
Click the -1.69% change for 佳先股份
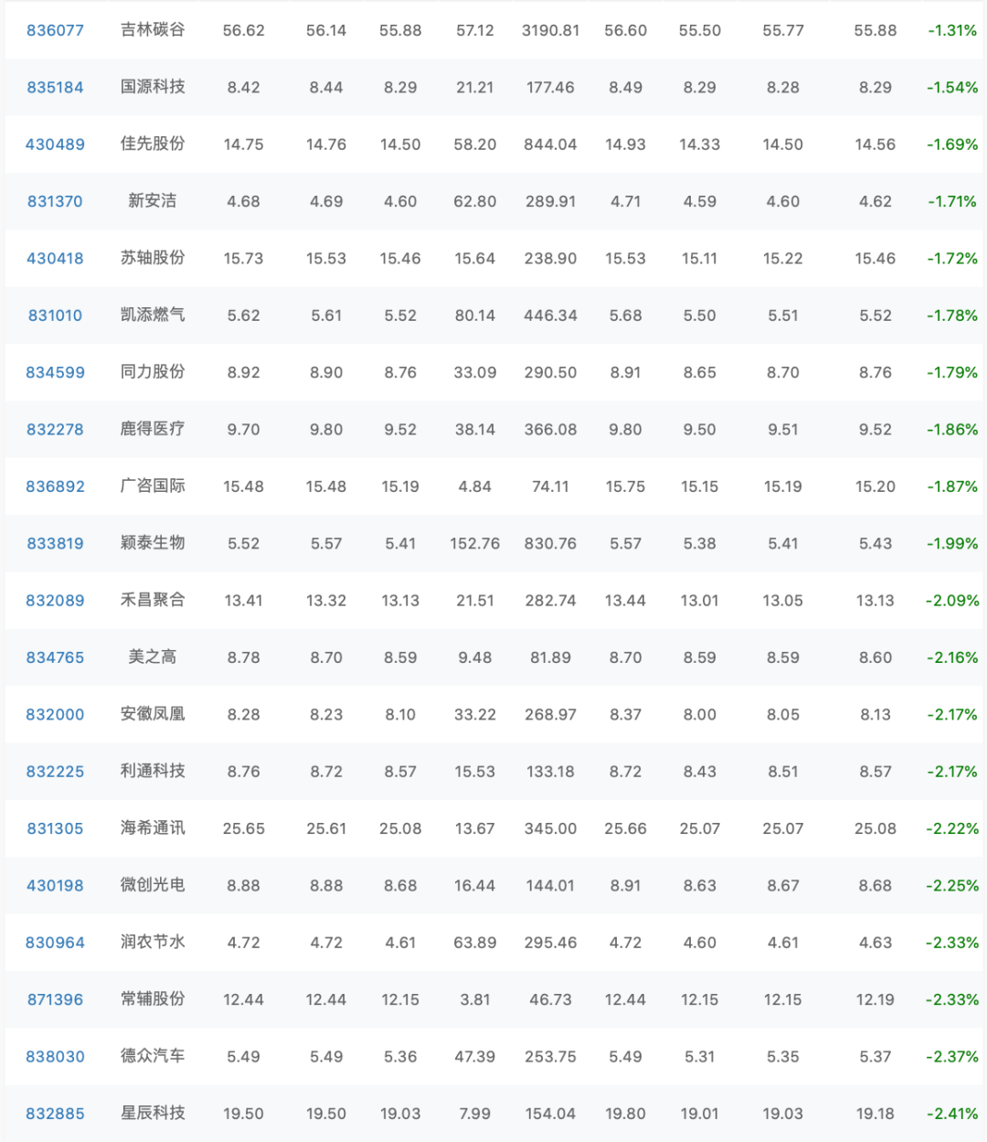point(952,144)
